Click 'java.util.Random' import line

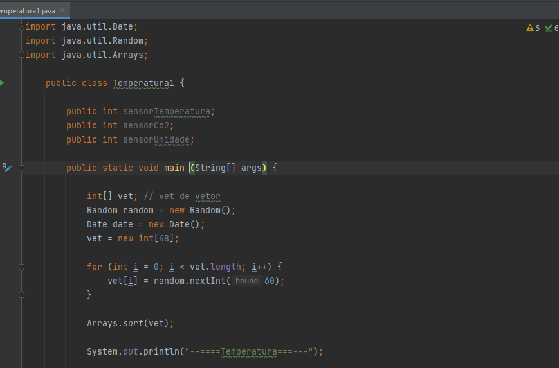tap(87, 40)
